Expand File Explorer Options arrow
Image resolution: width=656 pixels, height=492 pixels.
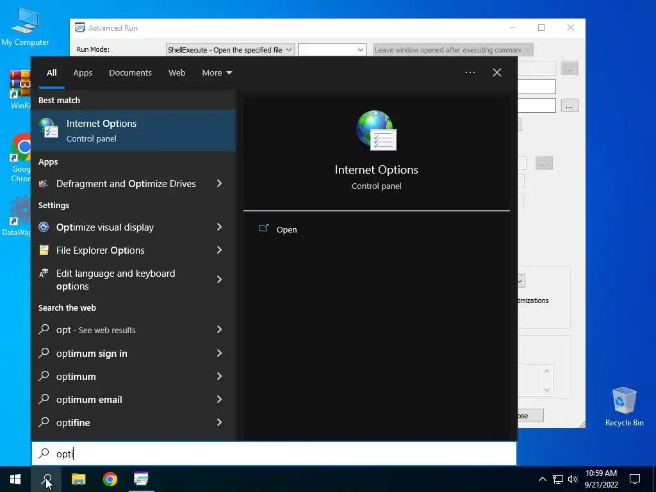click(x=219, y=250)
